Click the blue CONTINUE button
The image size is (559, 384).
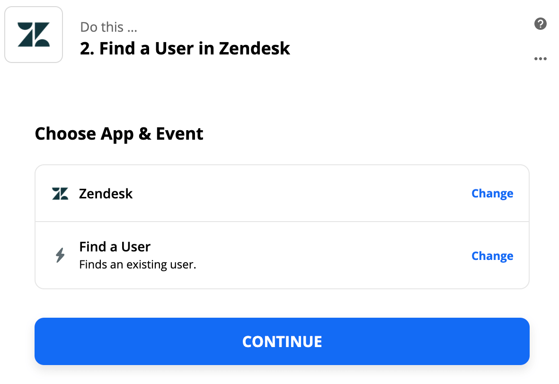(x=282, y=341)
